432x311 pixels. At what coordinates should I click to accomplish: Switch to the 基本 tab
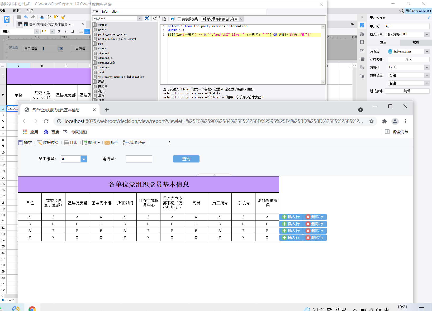pyautogui.click(x=383, y=43)
